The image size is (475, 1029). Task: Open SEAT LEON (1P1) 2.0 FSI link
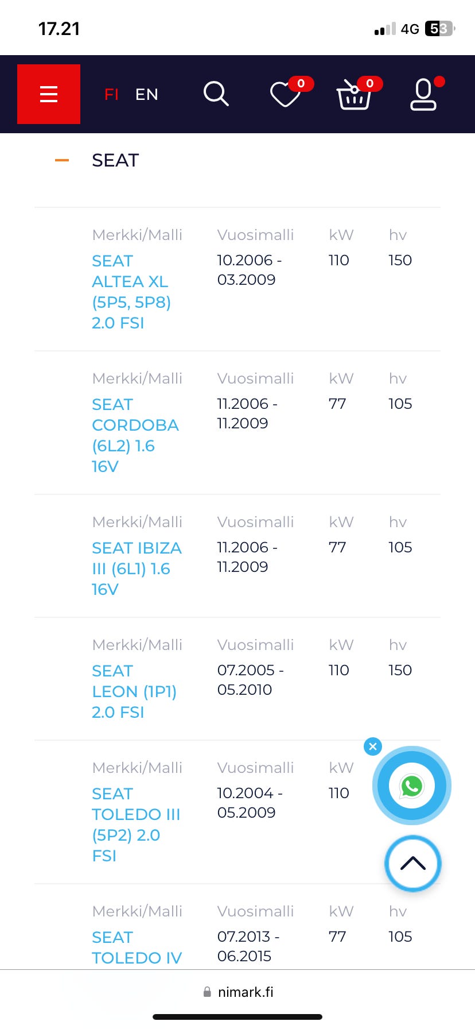[134, 691]
